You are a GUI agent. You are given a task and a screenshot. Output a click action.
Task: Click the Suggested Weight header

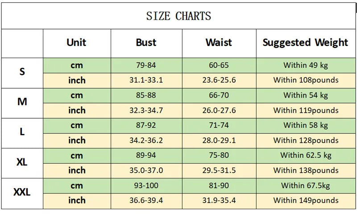coord(305,43)
